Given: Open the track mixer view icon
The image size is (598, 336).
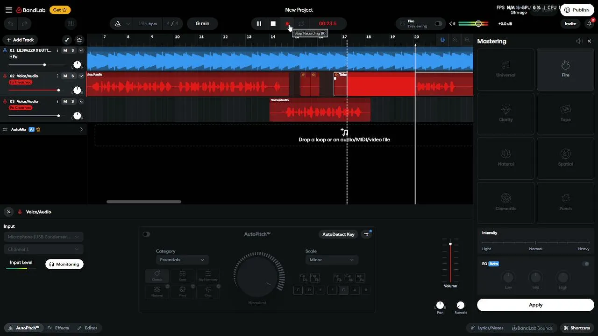Looking at the screenshot, I should [x=79, y=40].
